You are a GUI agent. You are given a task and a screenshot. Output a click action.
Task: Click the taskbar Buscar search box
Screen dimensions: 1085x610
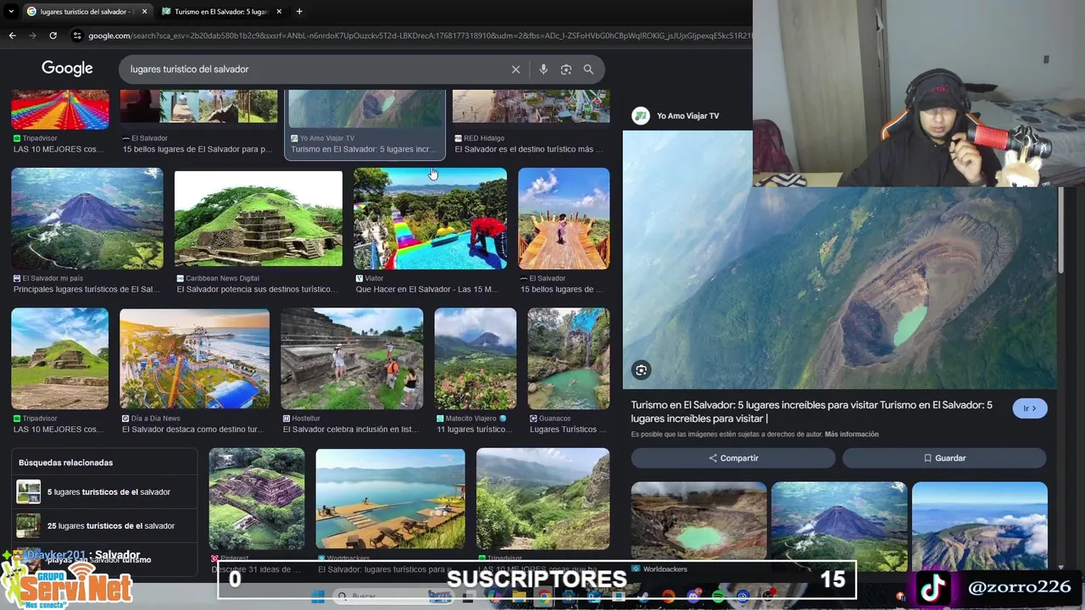coord(392,597)
